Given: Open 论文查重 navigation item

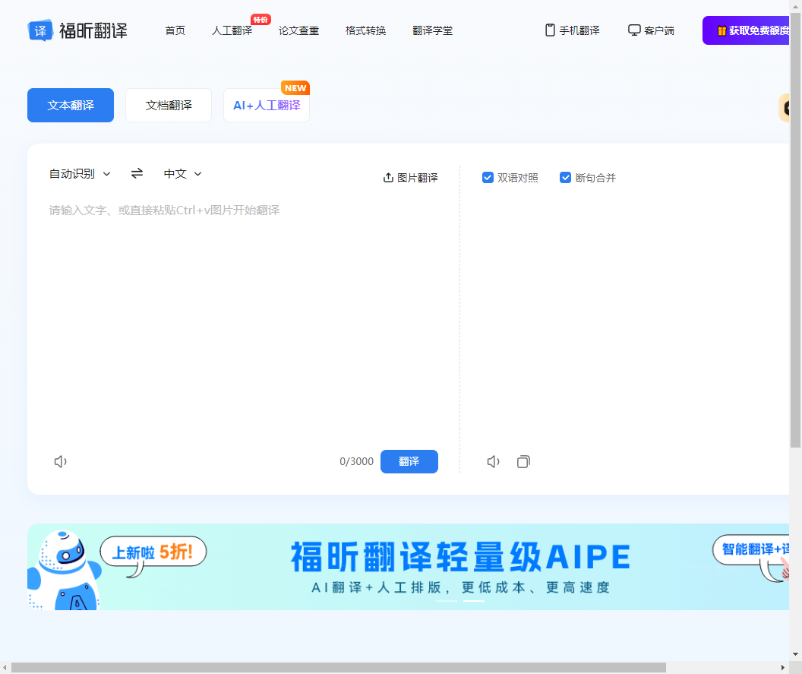Looking at the screenshot, I should tap(298, 30).
